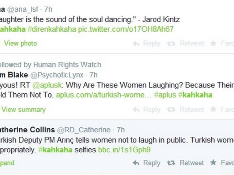The width and height of the screenshot is (234, 175).
Task: Favorite the ana_lsf tweet with the star icon
Action: click(222, 43)
